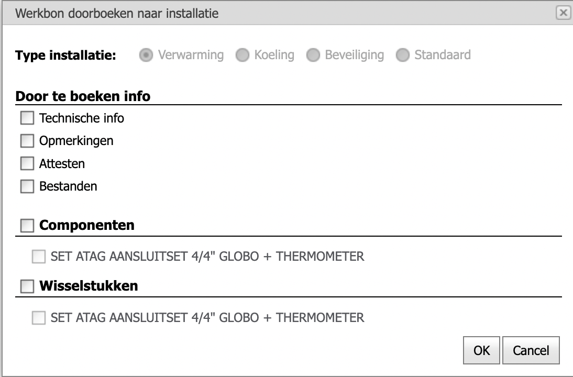Image resolution: width=573 pixels, height=377 pixels.
Task: Click the Wisselstukken heading label
Action: [89, 286]
